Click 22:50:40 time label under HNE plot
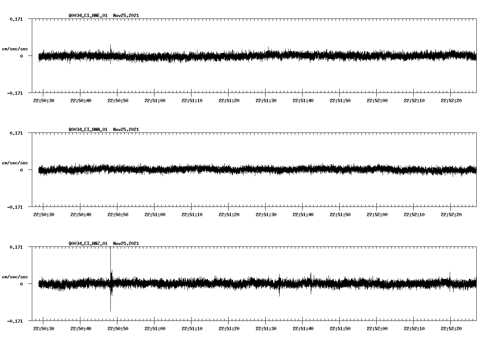The width and height of the screenshot is (503, 342). pos(81,100)
